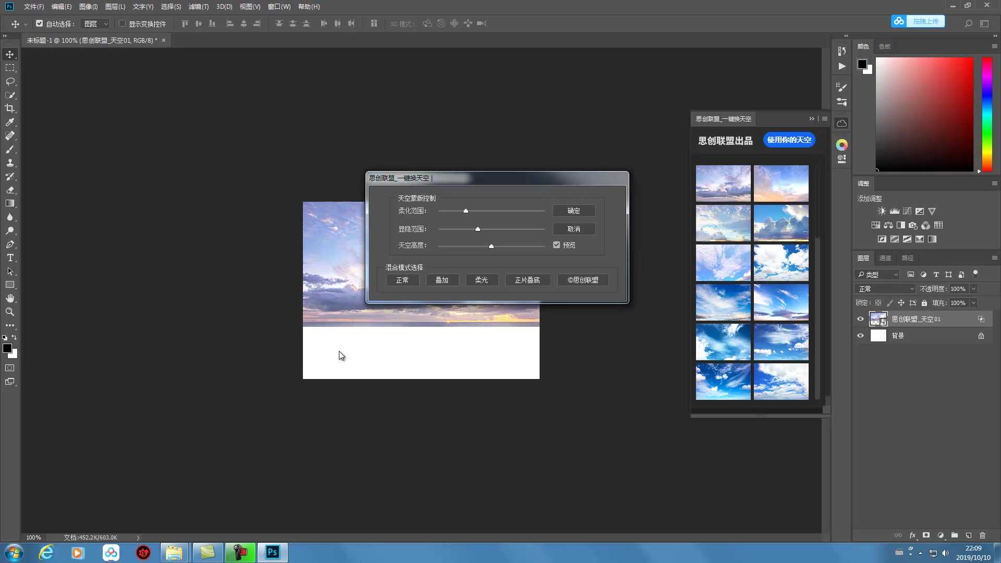This screenshot has height=563, width=1001.
Task: Click the 确定 button in dialog
Action: point(573,211)
